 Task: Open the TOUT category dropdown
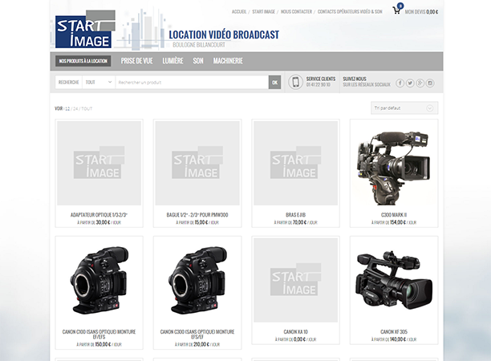(99, 83)
